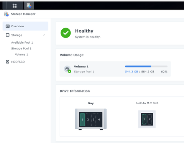This screenshot has height=143, width=184.
Task: Open the Overview page
Action: [25, 26]
